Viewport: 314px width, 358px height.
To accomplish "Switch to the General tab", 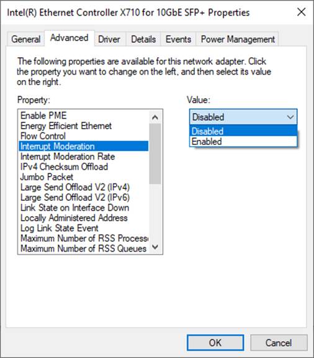I will (x=26, y=39).
